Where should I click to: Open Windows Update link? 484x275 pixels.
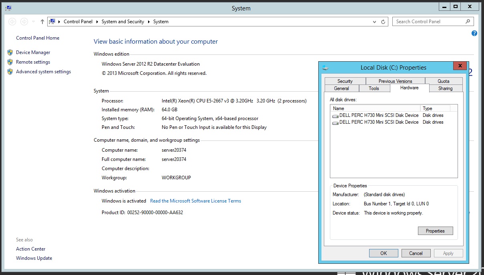click(x=34, y=258)
